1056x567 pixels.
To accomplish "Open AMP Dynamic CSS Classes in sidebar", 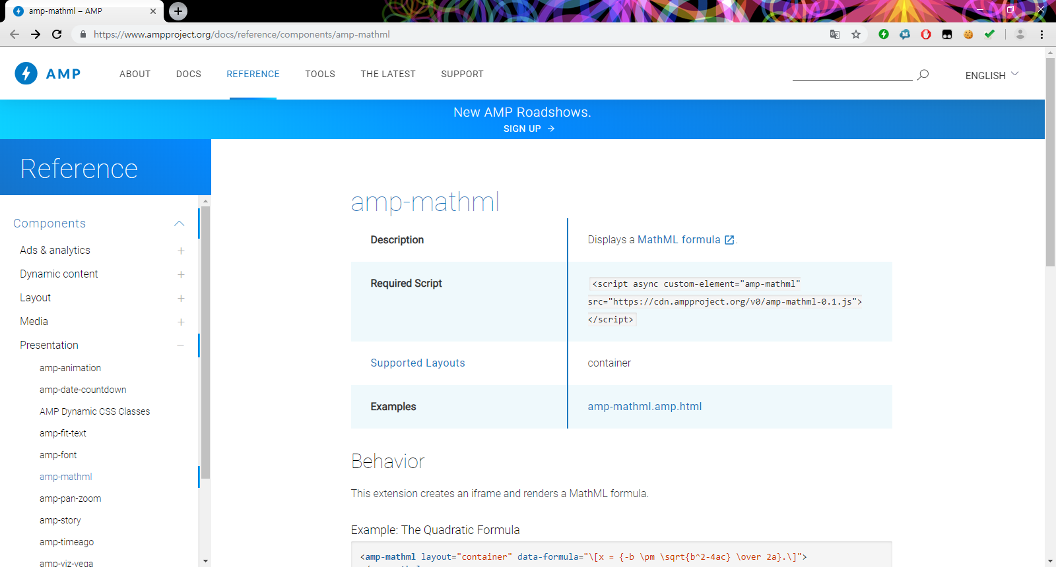I will (x=94, y=411).
